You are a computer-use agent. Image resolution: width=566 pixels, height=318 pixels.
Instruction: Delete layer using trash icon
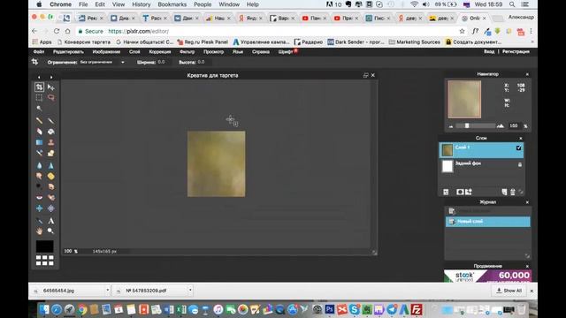point(513,193)
